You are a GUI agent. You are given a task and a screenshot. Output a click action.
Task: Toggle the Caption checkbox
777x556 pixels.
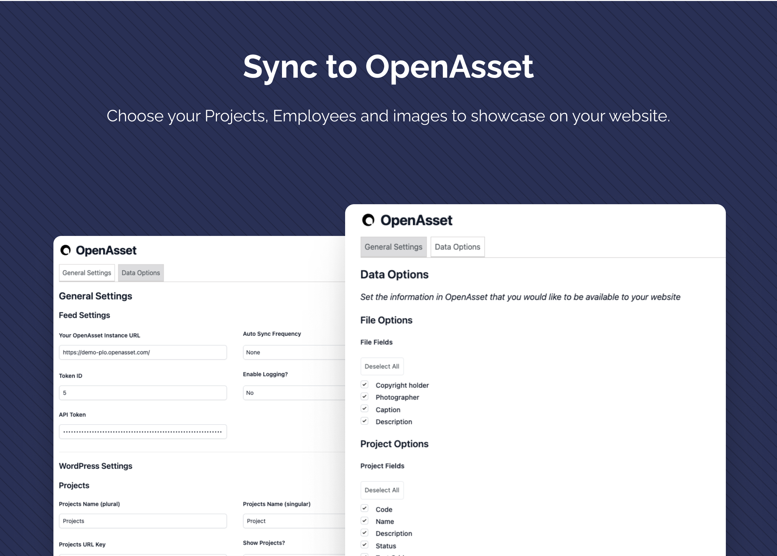point(364,409)
